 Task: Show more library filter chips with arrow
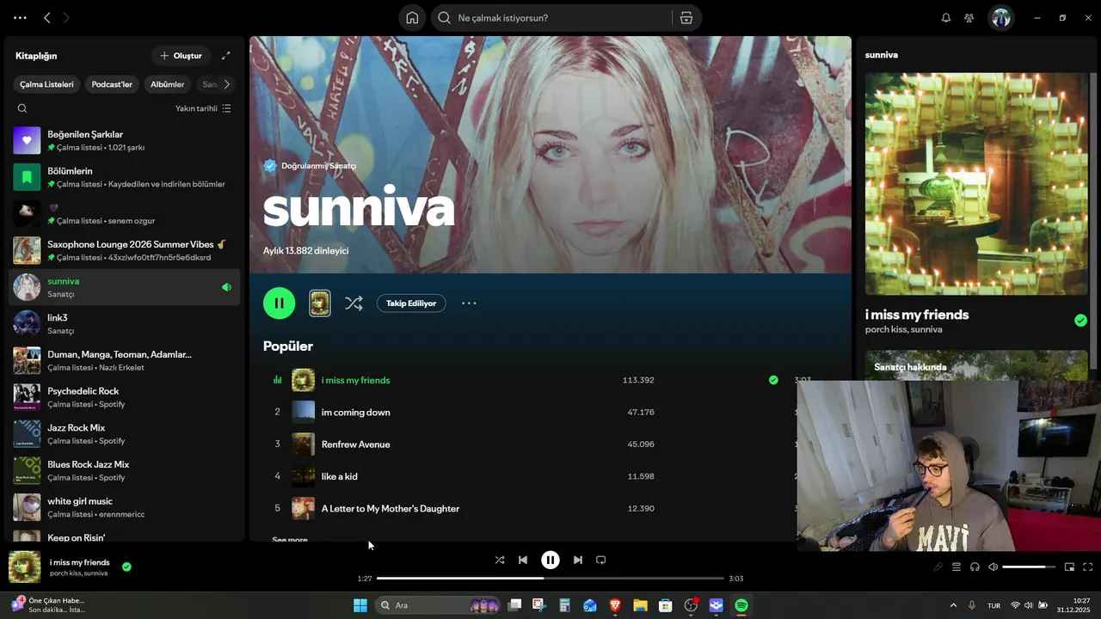click(x=227, y=84)
